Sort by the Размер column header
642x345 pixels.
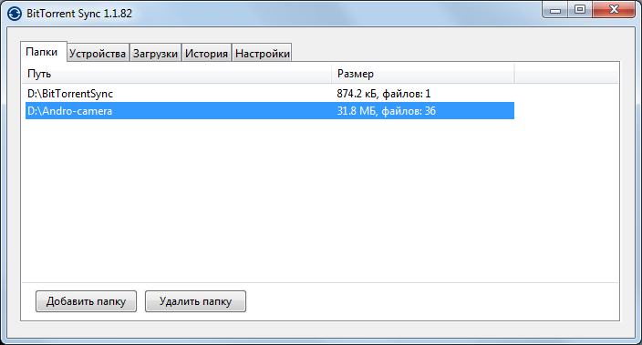[x=422, y=74]
